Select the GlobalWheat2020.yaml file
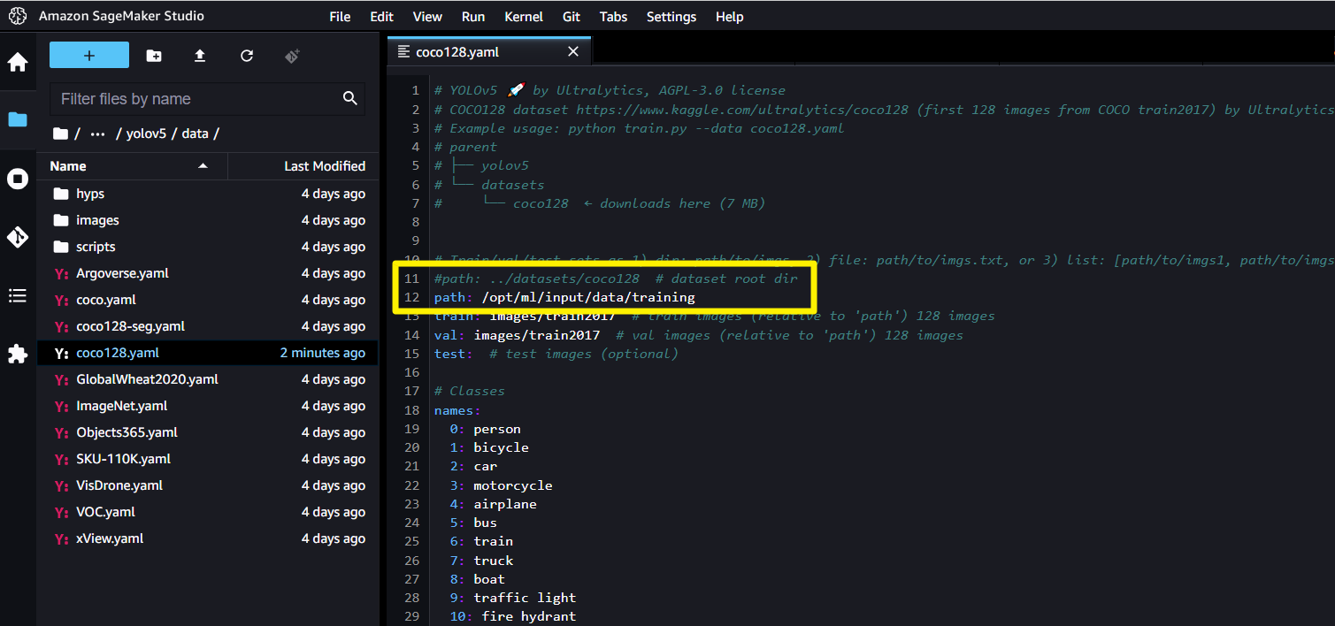Viewport: 1335px width, 626px height. (x=207, y=379)
